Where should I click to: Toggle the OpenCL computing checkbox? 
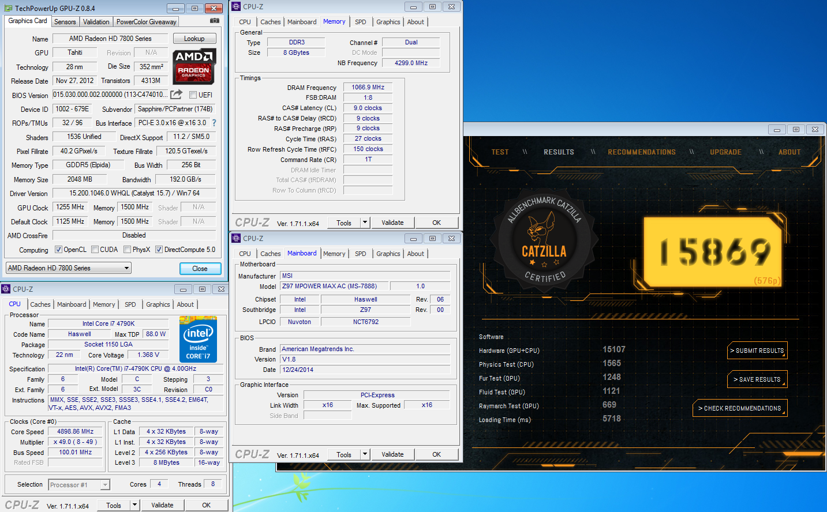tap(58, 250)
